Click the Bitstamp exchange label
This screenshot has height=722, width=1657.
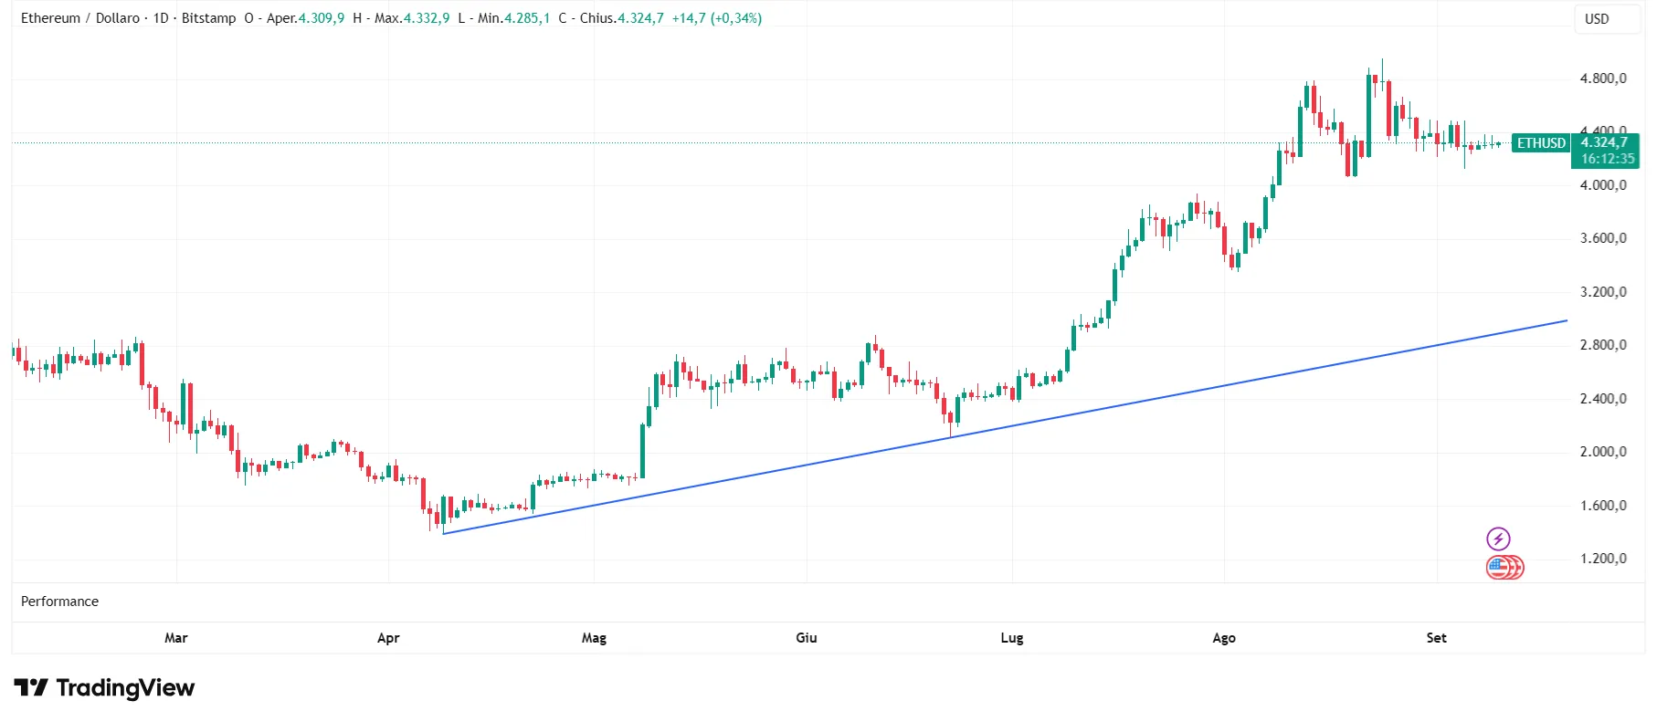(208, 18)
